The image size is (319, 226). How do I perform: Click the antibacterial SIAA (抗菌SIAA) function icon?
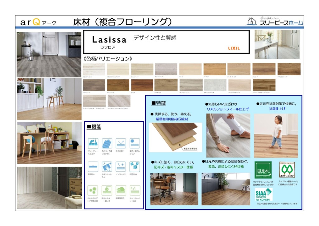[135, 167]
